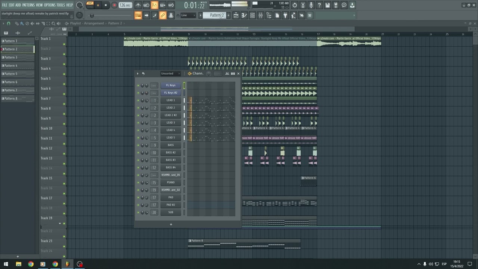Mute the BASS channel
Screen dimensions: 478x269
pyautogui.click(x=138, y=145)
